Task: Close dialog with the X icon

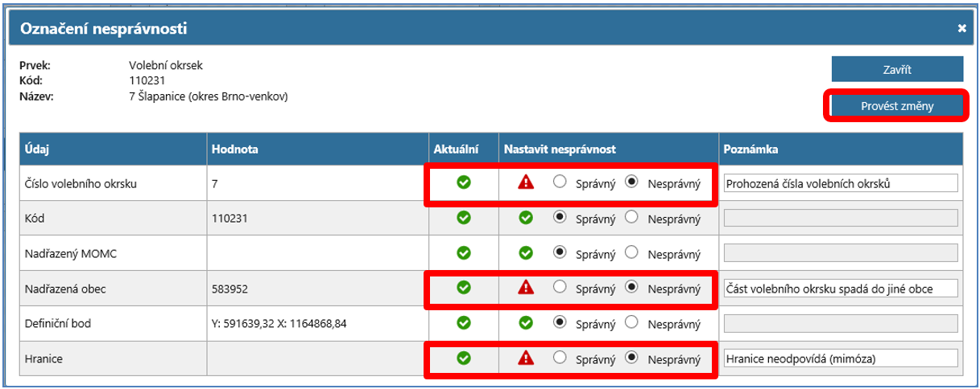Action: coord(961,29)
